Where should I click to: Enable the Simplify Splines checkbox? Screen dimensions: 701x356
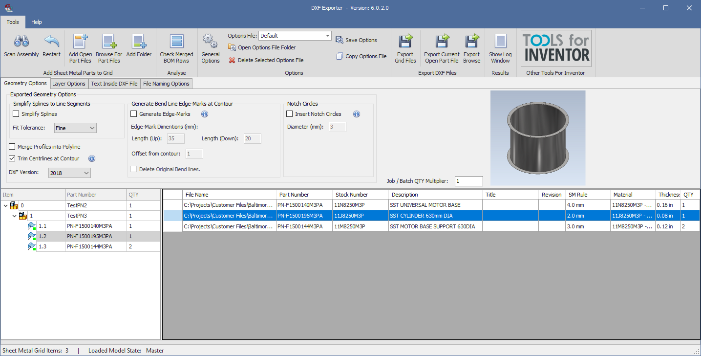coord(16,114)
